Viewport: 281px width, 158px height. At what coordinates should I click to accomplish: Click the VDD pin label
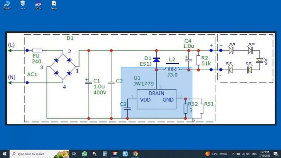point(145,100)
